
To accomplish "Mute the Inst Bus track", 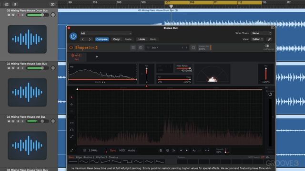I will point(9,121).
